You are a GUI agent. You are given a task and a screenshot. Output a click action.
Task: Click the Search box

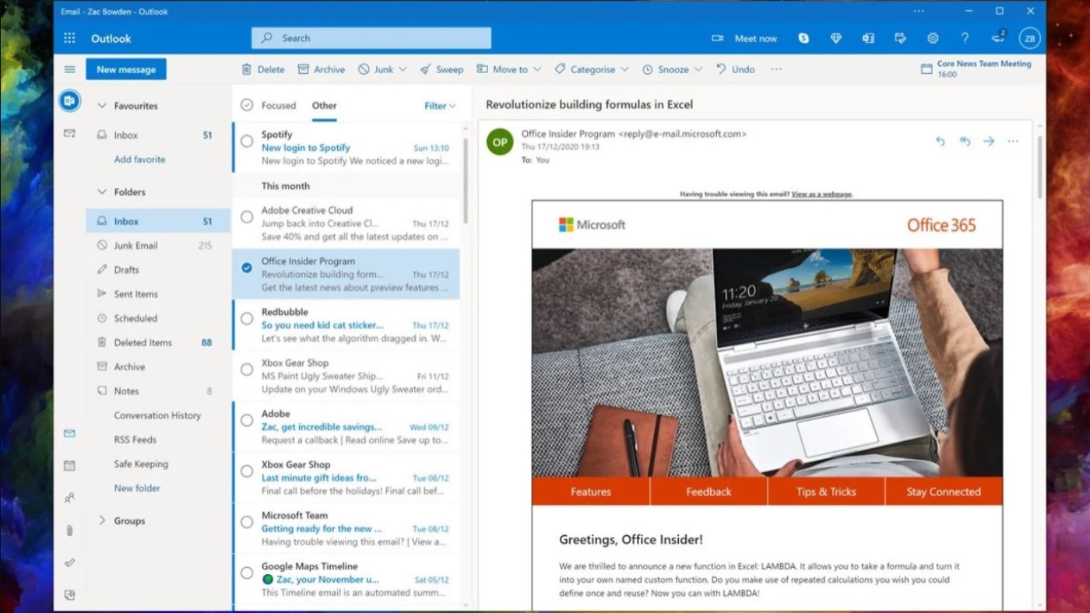click(x=371, y=38)
